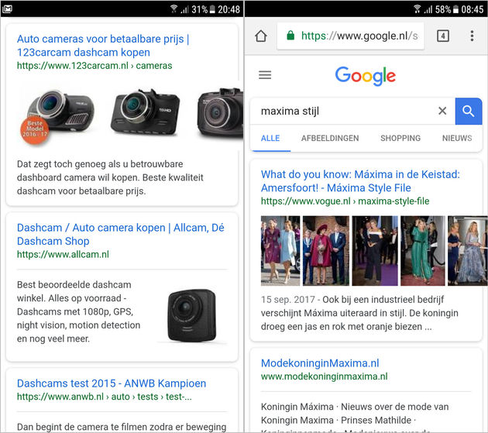Screen dimensions: 488x433
Task: Tap photo of women in purple and light-blue
Action: (x=280, y=251)
